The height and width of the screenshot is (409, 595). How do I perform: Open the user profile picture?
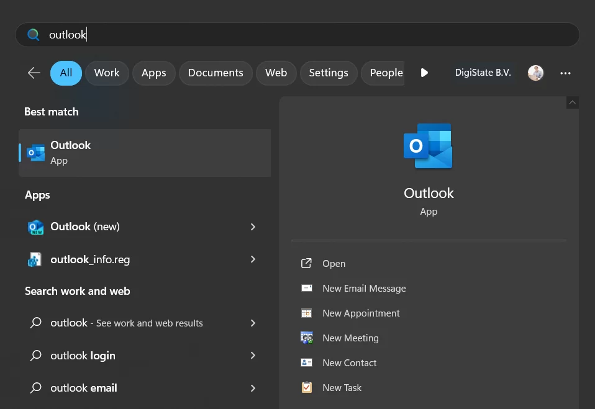tap(535, 73)
